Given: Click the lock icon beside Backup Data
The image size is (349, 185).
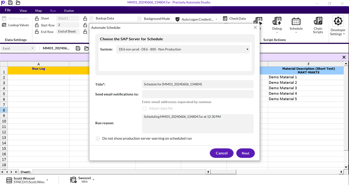Looking at the screenshot, I should 85,18.
